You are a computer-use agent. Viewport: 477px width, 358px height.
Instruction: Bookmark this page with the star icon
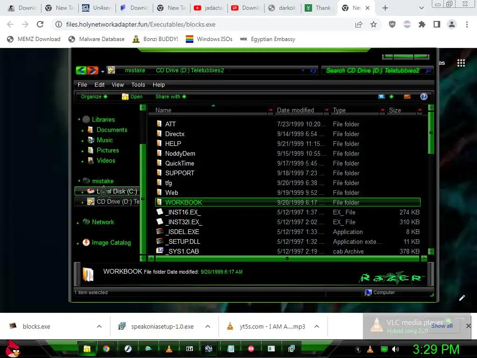374,24
